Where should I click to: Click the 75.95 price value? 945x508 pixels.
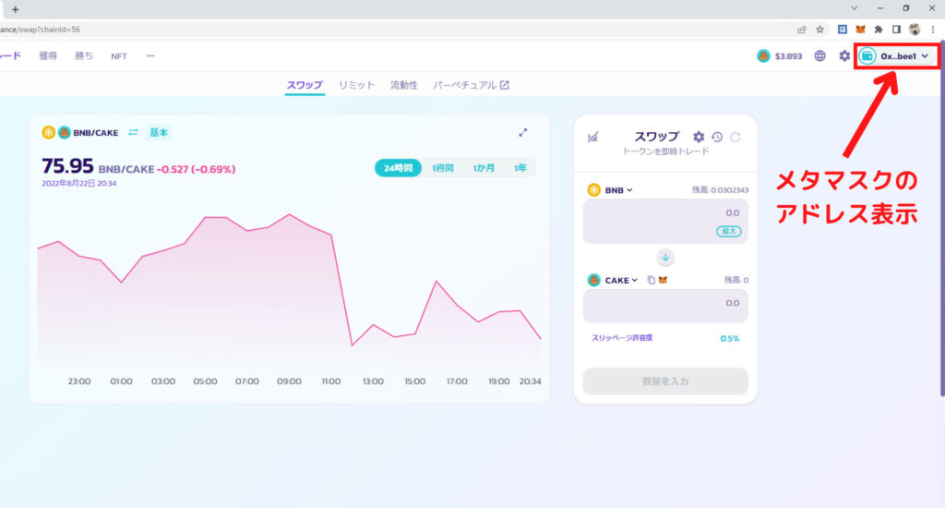[x=67, y=166]
